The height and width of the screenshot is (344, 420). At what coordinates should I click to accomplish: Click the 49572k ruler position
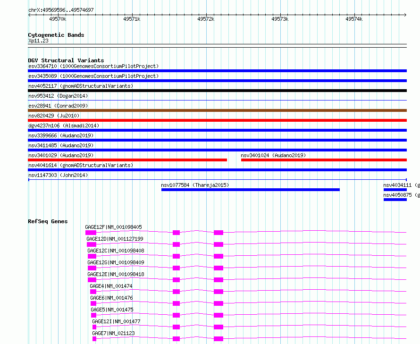coord(206,19)
